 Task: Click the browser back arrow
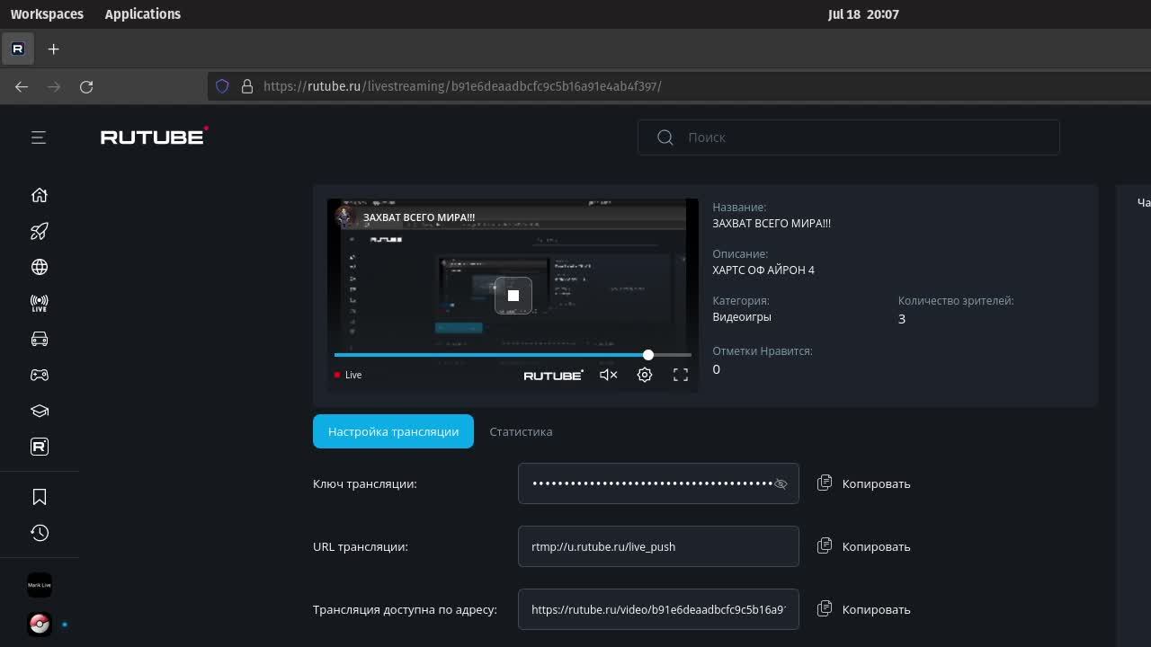(22, 86)
